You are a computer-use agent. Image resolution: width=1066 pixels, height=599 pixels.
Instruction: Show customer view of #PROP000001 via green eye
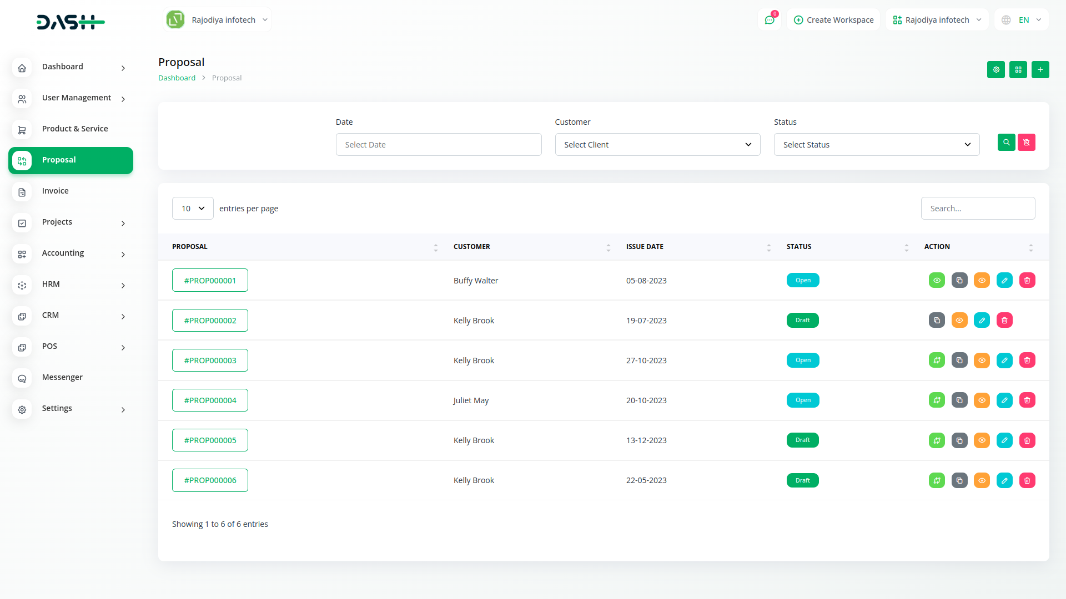(937, 280)
